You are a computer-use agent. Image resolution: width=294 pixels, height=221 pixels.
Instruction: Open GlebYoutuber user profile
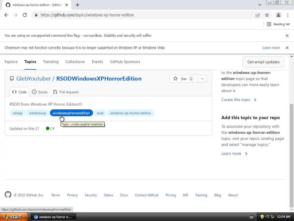34,79
